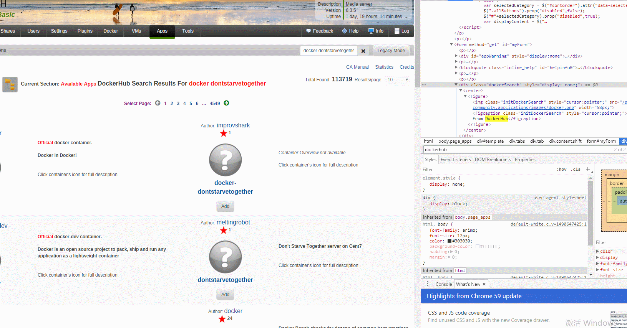Click the Styles Filter input
The width and height of the screenshot is (627, 328).
[x=488, y=169]
